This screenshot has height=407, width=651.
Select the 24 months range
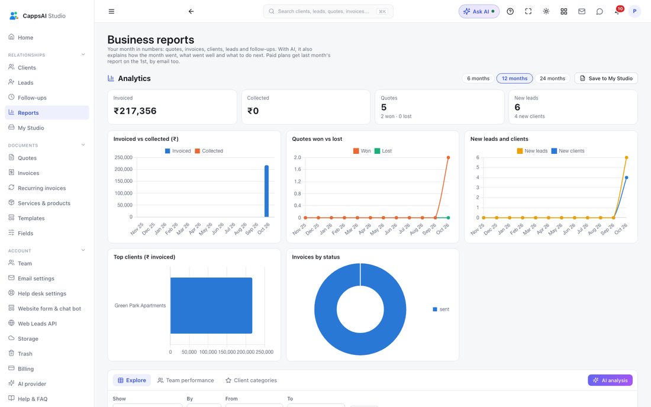552,79
